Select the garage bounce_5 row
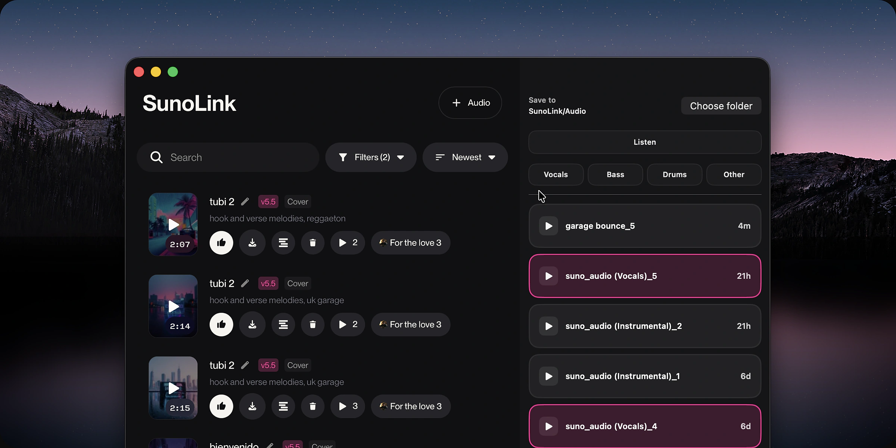 click(x=645, y=226)
